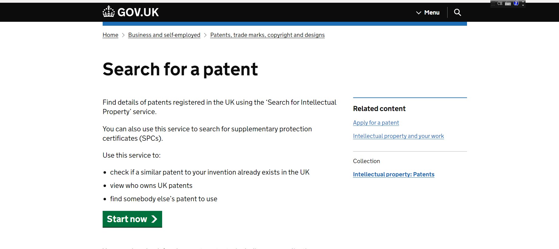Open the Menu navigation item
The image size is (559, 249).
tap(428, 12)
